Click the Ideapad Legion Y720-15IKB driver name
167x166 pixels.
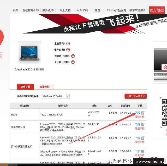pyautogui.click(x=63, y=153)
